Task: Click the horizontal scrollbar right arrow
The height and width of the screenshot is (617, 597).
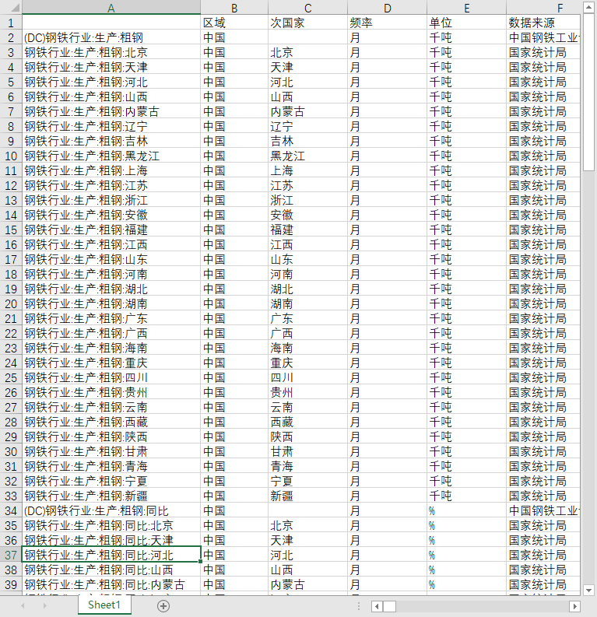Action: [574, 606]
